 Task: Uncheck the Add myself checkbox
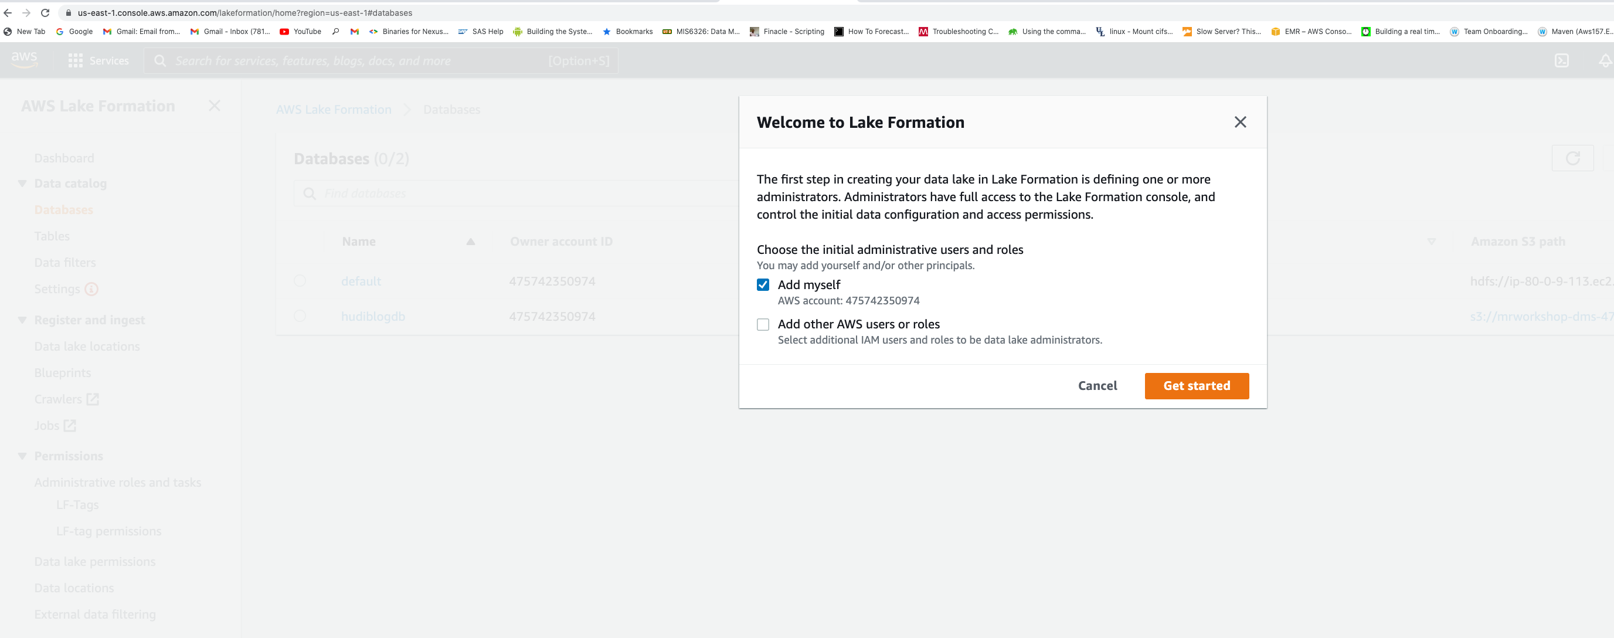pyautogui.click(x=763, y=284)
